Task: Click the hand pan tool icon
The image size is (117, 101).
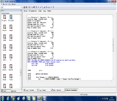Action: pos(36,7)
